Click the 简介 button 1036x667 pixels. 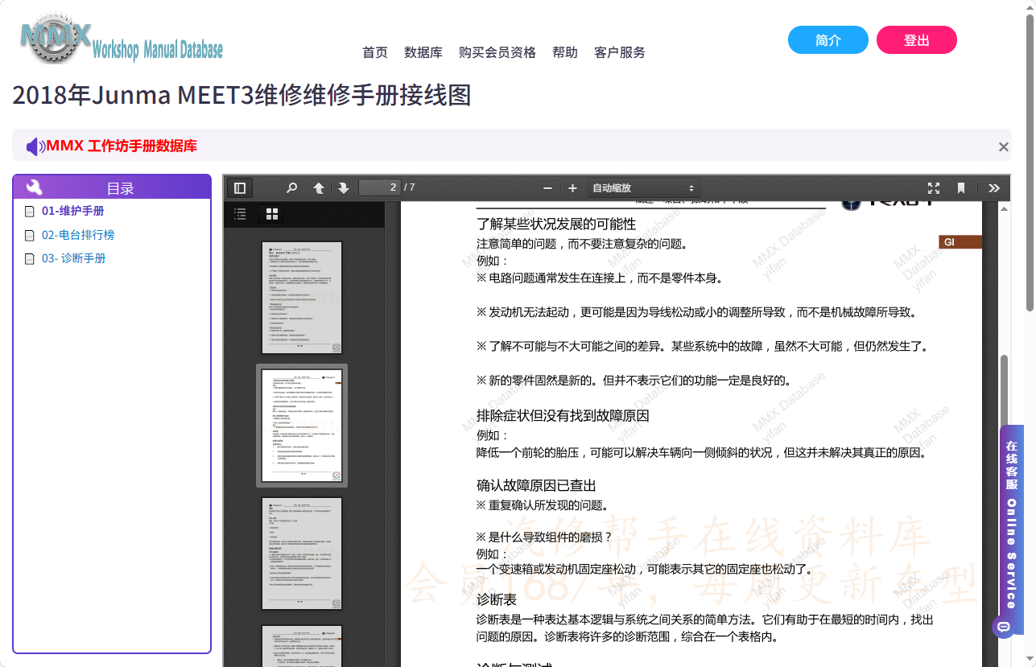(x=828, y=40)
